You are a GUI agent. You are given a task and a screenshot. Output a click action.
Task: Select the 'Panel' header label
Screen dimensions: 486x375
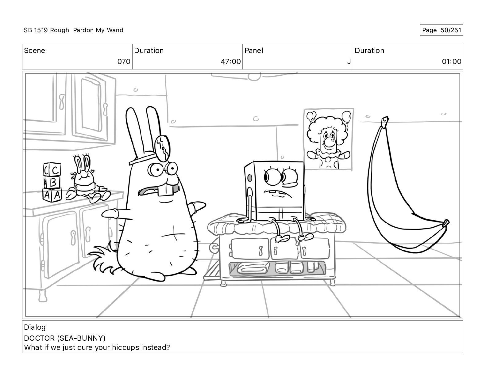254,51
